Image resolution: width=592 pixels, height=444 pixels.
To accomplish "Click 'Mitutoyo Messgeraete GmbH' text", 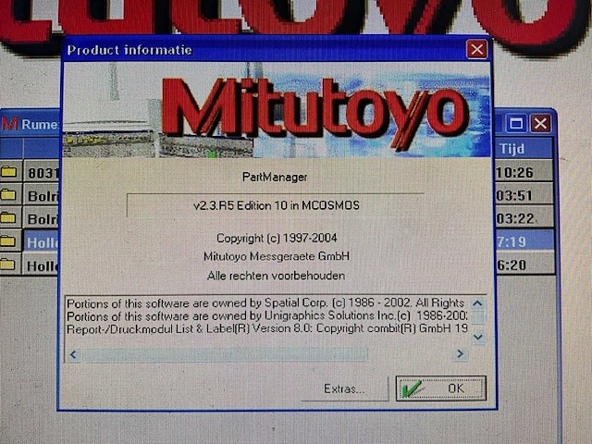I will pos(277,256).
